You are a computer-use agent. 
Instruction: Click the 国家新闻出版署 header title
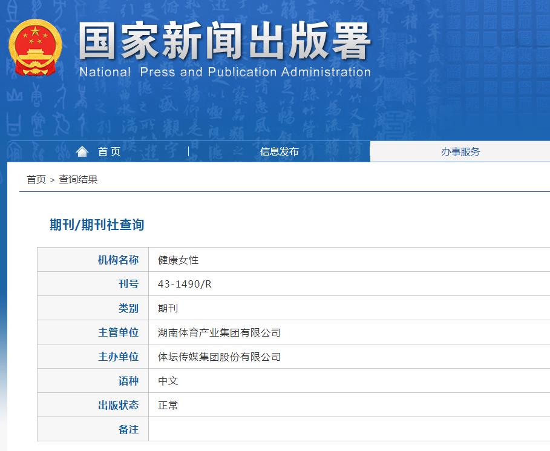point(224,42)
